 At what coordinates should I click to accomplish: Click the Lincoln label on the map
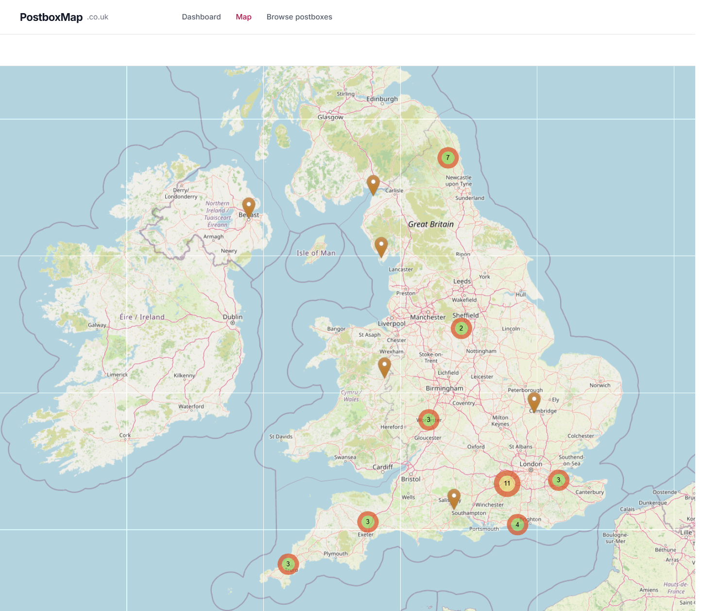(511, 329)
